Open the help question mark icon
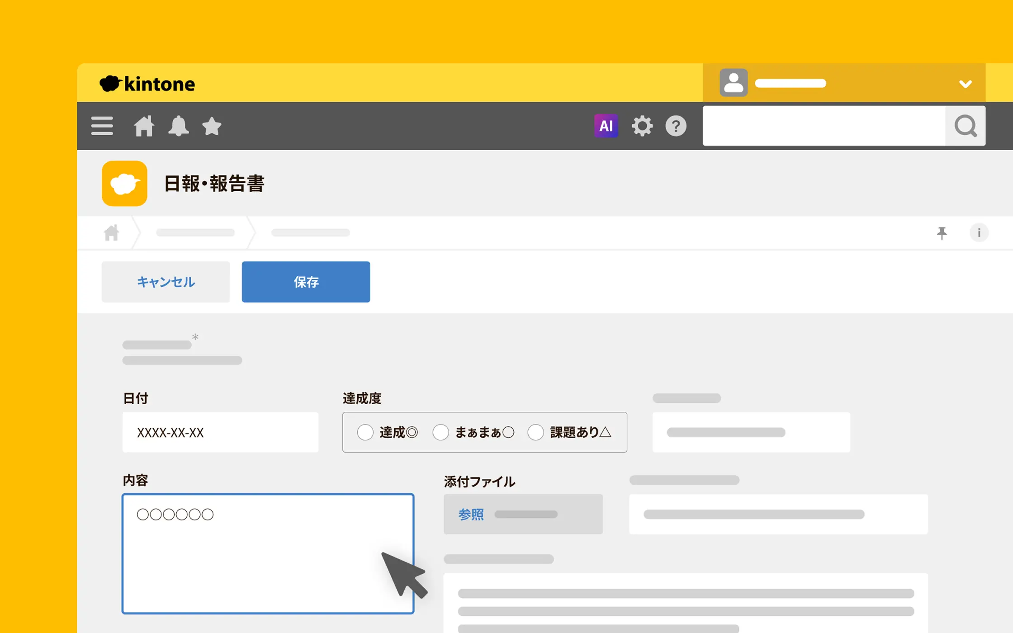 click(676, 126)
